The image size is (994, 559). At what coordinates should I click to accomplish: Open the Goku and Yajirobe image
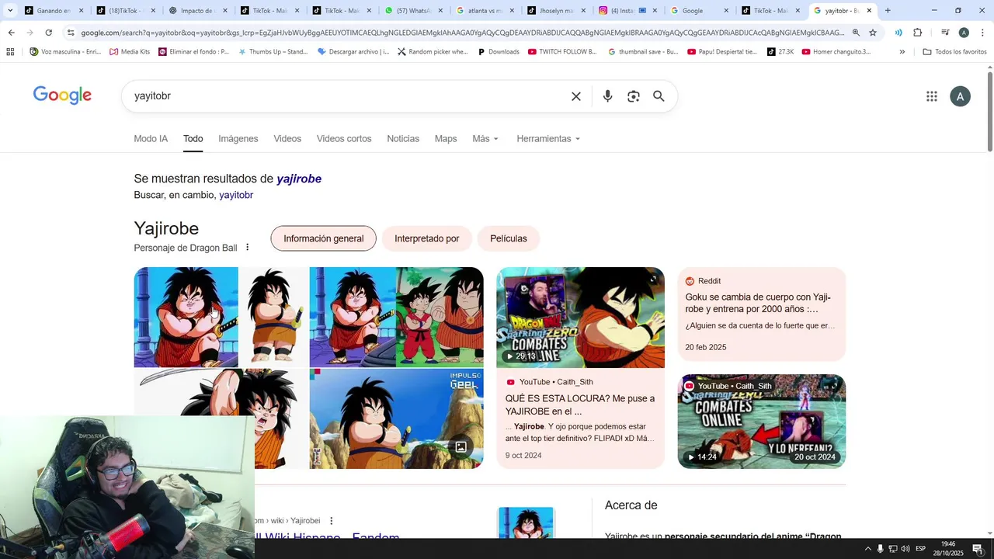[x=440, y=317]
